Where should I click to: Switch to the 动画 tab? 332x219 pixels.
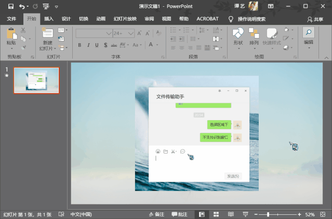click(x=101, y=19)
